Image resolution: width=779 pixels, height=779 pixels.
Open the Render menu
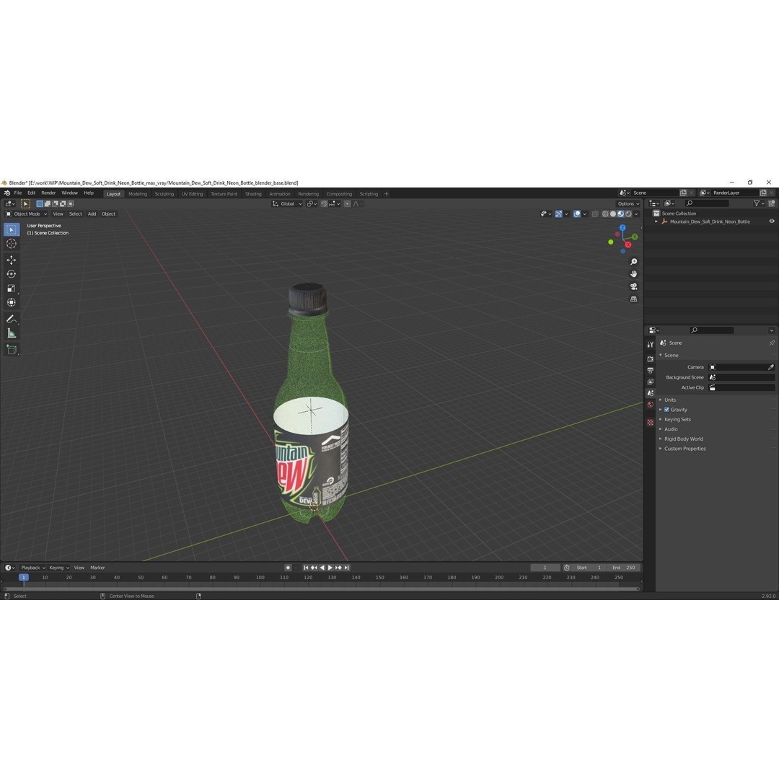point(48,193)
